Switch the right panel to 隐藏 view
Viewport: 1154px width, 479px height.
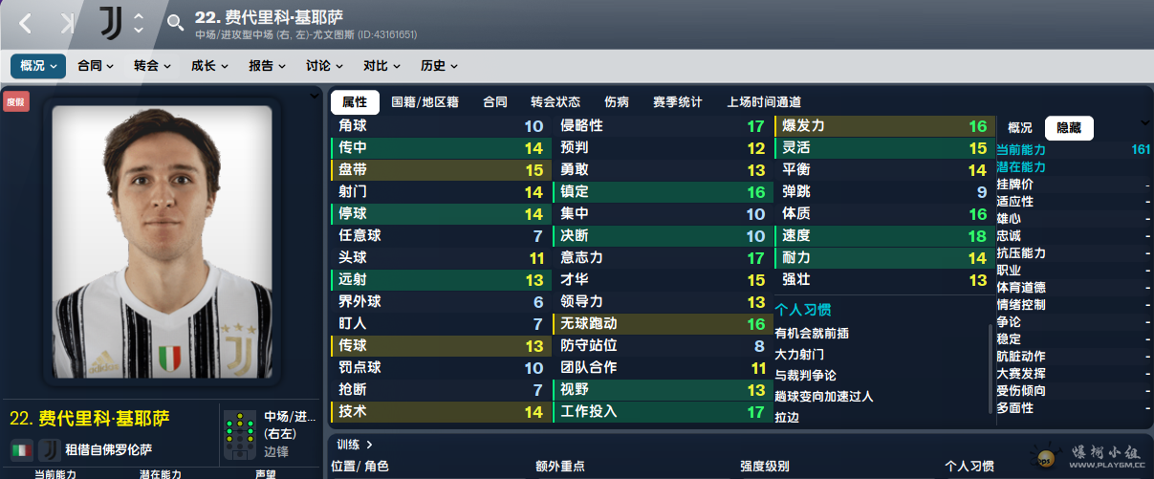(1068, 128)
